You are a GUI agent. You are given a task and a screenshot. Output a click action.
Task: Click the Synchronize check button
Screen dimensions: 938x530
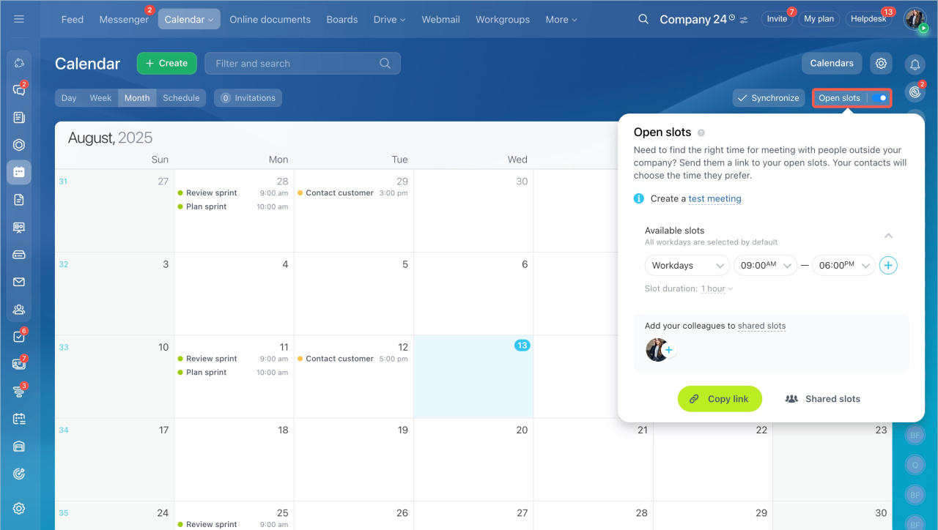pos(768,98)
